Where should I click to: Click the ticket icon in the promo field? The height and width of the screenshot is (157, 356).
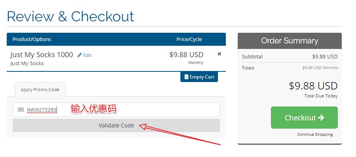21,110
